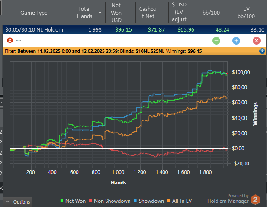Viewport: 267px width, 207px height.
Task: Click the $65,96 EV adjusted cell
Action: (x=186, y=30)
